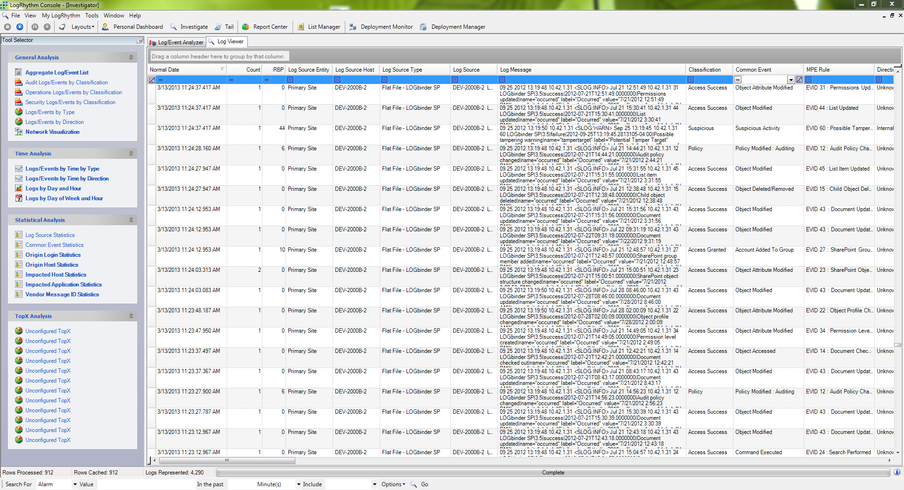The image size is (904, 490).
Task: Click Logs/Events by Time by Type icon
Action: point(18,168)
